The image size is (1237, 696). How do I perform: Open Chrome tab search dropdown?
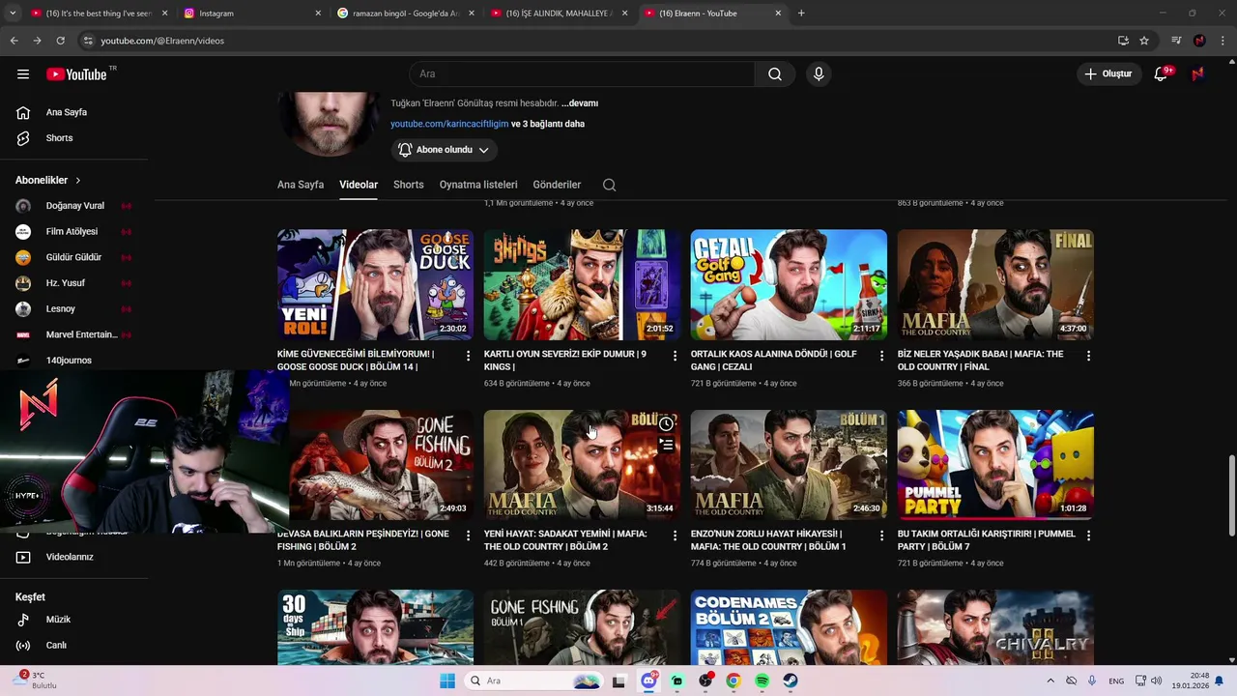coord(13,14)
